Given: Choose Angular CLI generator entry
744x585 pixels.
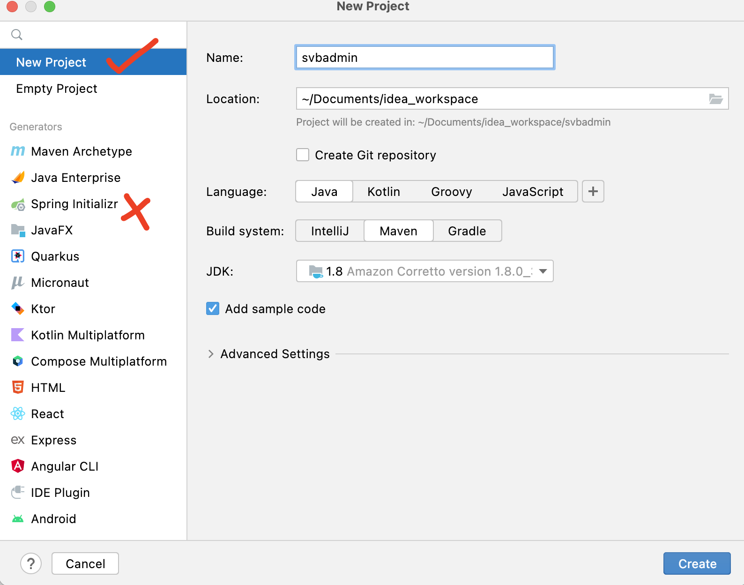Looking at the screenshot, I should (93, 466).
